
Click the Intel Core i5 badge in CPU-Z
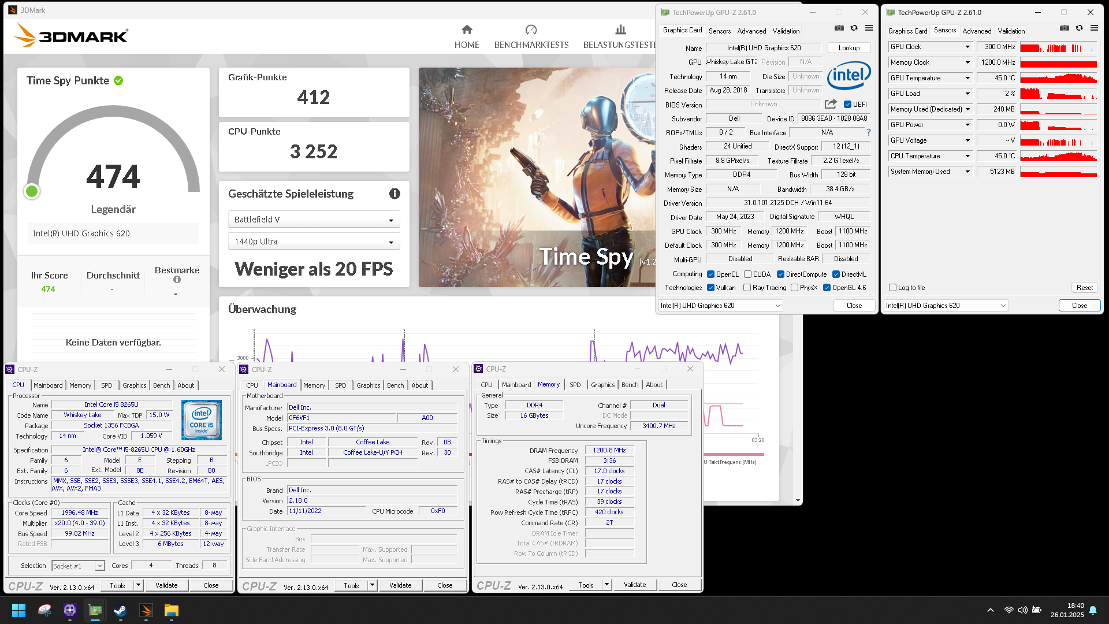[x=202, y=420]
